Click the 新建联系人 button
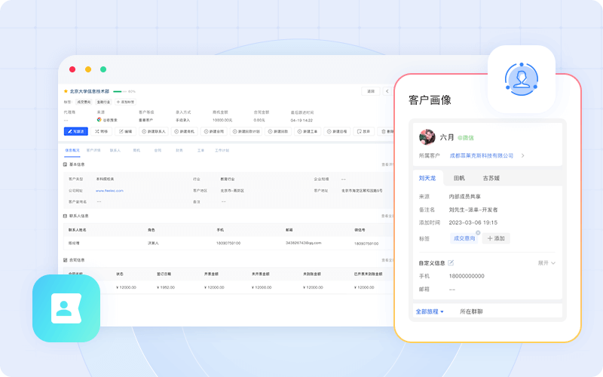The image size is (603, 377). pos(155,131)
